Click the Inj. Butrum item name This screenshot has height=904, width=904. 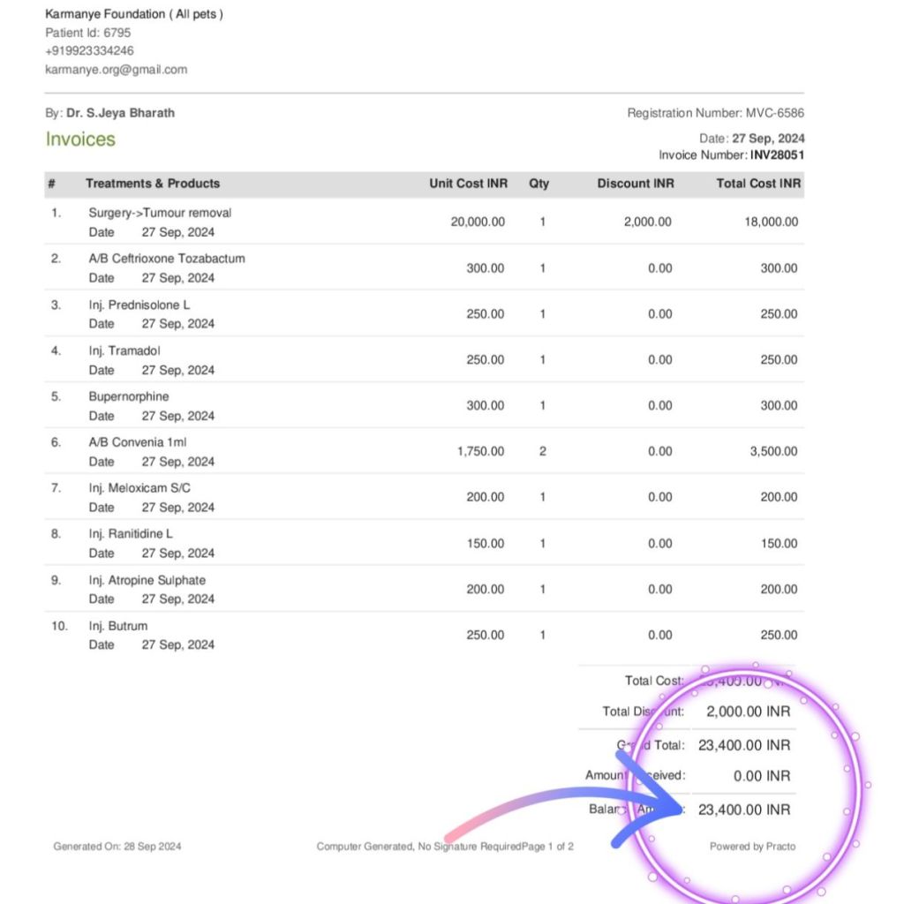(118, 626)
